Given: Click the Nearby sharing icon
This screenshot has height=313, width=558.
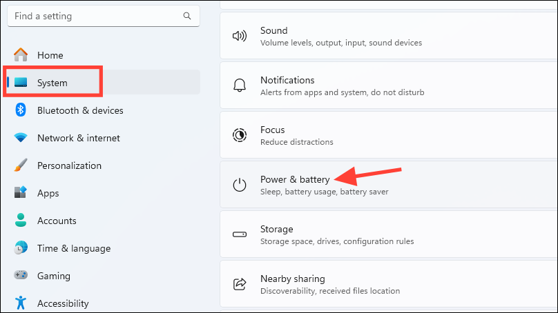Looking at the screenshot, I should 240,284.
